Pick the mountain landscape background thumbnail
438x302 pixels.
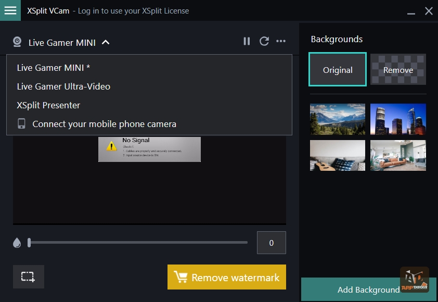(338, 119)
